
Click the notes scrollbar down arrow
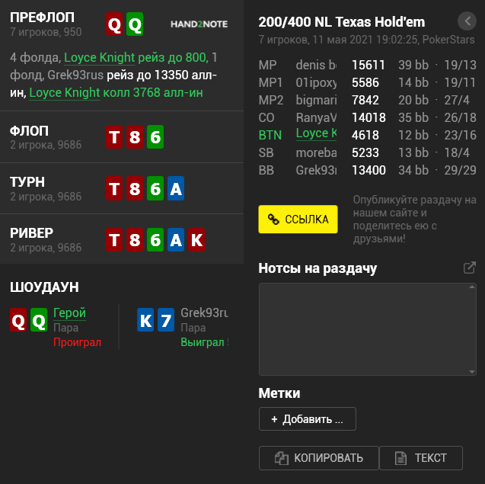coord(472,372)
